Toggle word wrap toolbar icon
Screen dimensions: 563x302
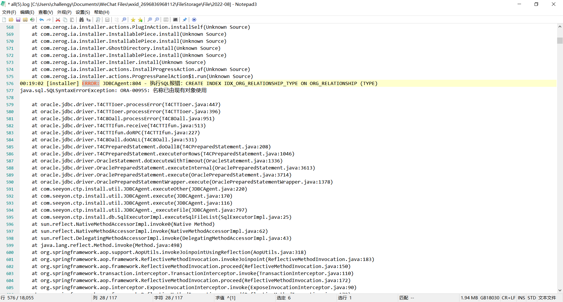click(107, 20)
